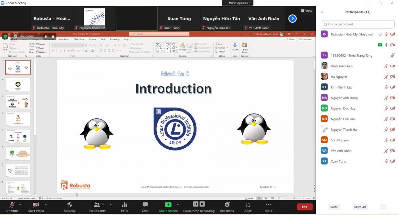
Task: Open the Help tab in PowerPoint ribbon
Action: [126, 39]
